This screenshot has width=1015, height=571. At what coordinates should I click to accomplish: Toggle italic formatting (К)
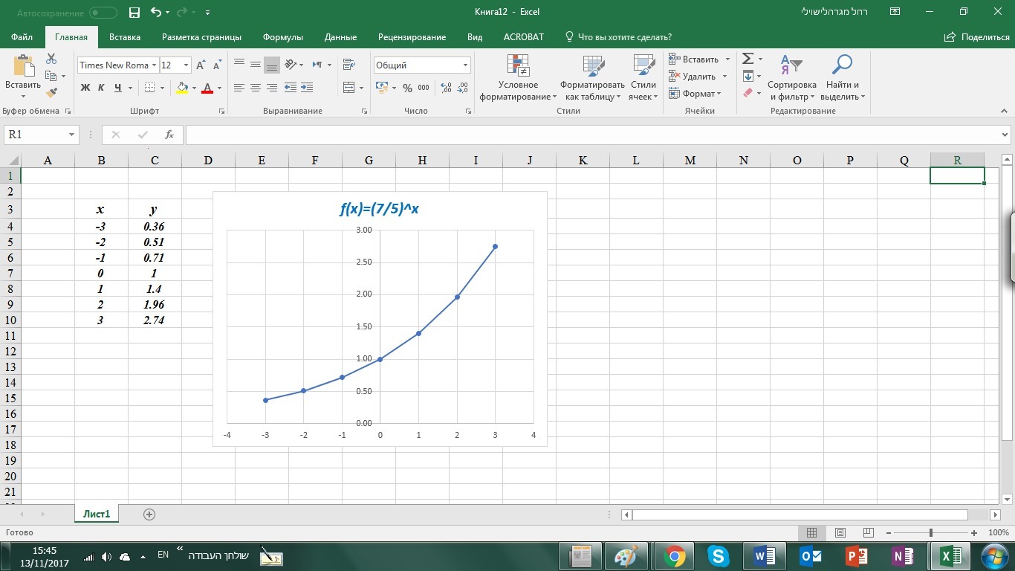[x=101, y=88]
